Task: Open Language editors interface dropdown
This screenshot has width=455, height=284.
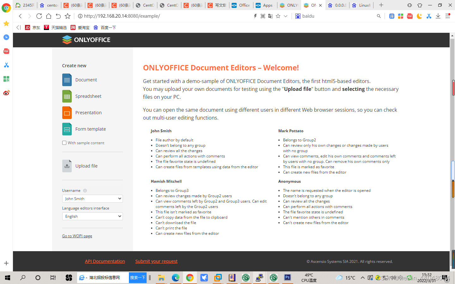Action: click(x=92, y=216)
